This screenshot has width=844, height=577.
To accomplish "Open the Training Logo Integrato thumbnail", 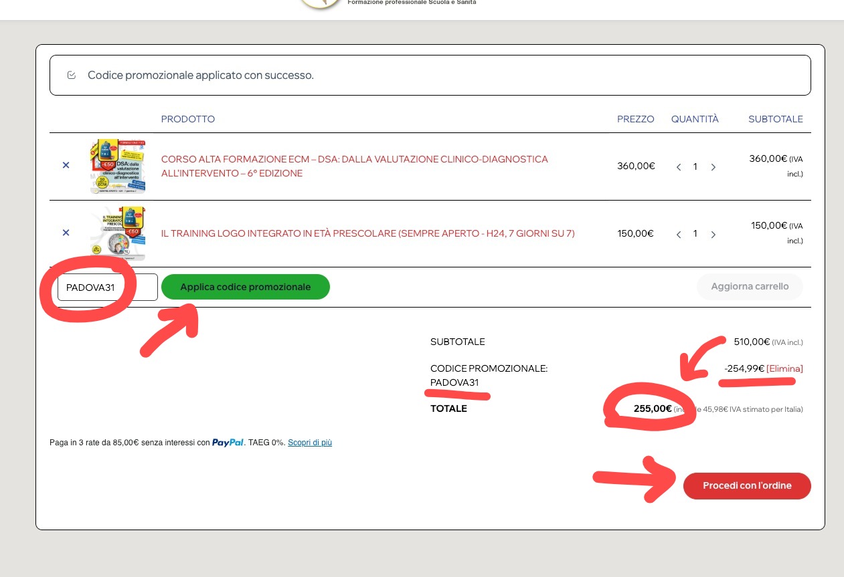I will point(118,233).
